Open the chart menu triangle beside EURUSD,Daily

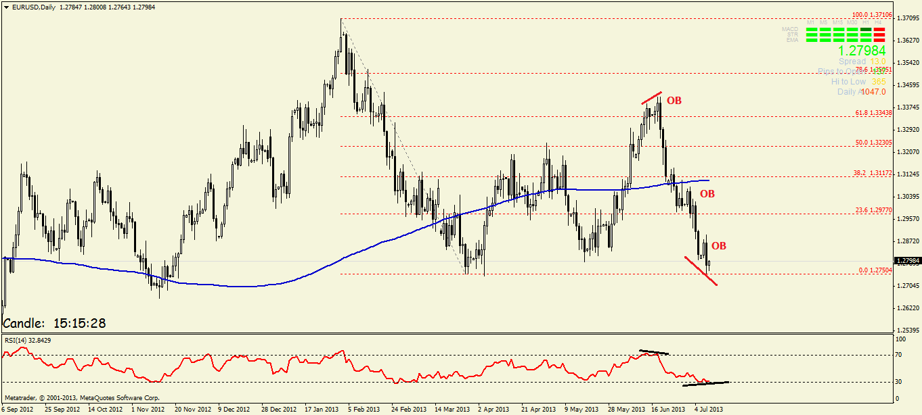pos(6,6)
